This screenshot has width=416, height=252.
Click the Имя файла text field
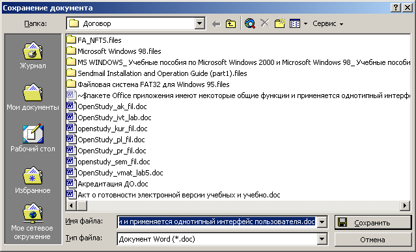217,222
